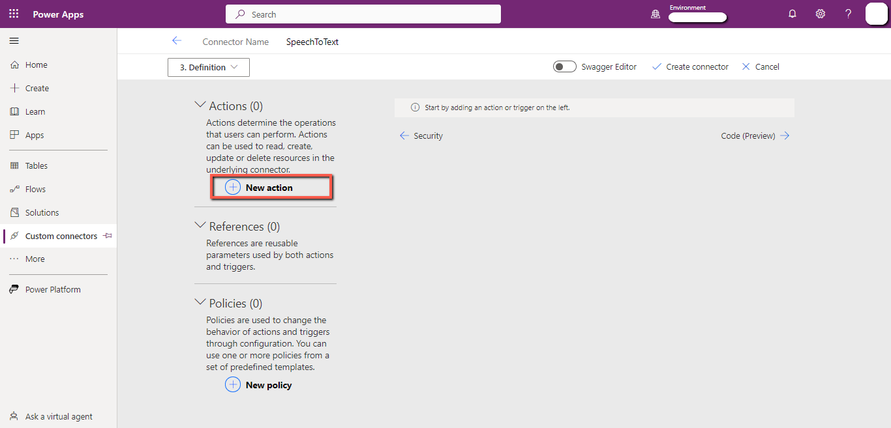Click the SpeechToText connector name field
This screenshot has height=428, width=891.
click(x=312, y=42)
